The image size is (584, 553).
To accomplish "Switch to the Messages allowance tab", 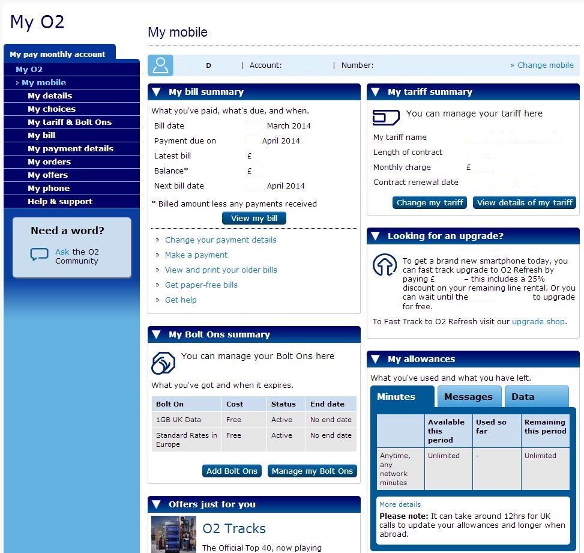I will 469,397.
